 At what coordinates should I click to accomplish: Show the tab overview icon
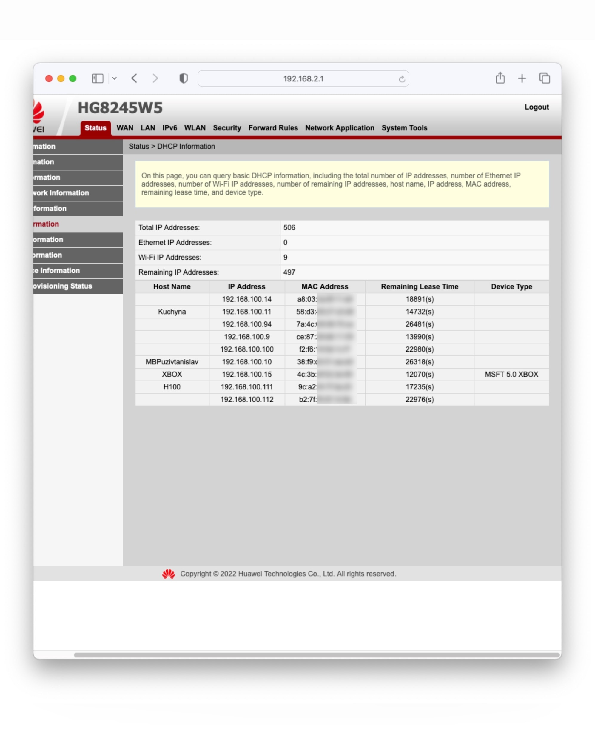tap(545, 78)
